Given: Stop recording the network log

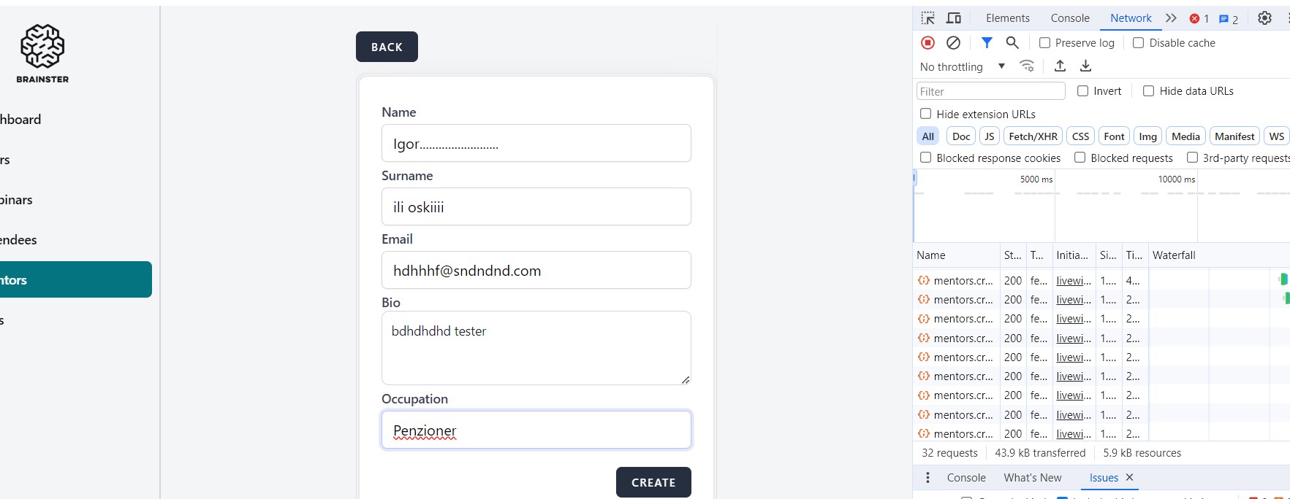Looking at the screenshot, I should click(x=927, y=43).
